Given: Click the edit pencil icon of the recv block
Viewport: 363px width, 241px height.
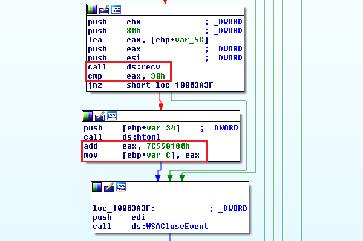Looking at the screenshot, I should pyautogui.click(x=104, y=10).
